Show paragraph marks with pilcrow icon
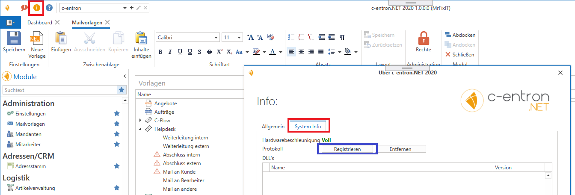This screenshot has height=195, width=575. (x=342, y=37)
